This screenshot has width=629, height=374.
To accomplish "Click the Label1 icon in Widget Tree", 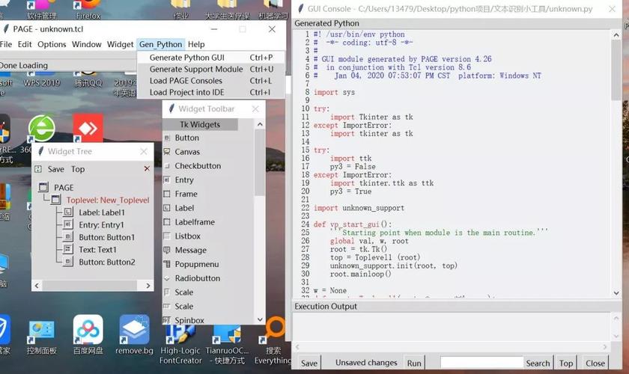I will point(68,212).
